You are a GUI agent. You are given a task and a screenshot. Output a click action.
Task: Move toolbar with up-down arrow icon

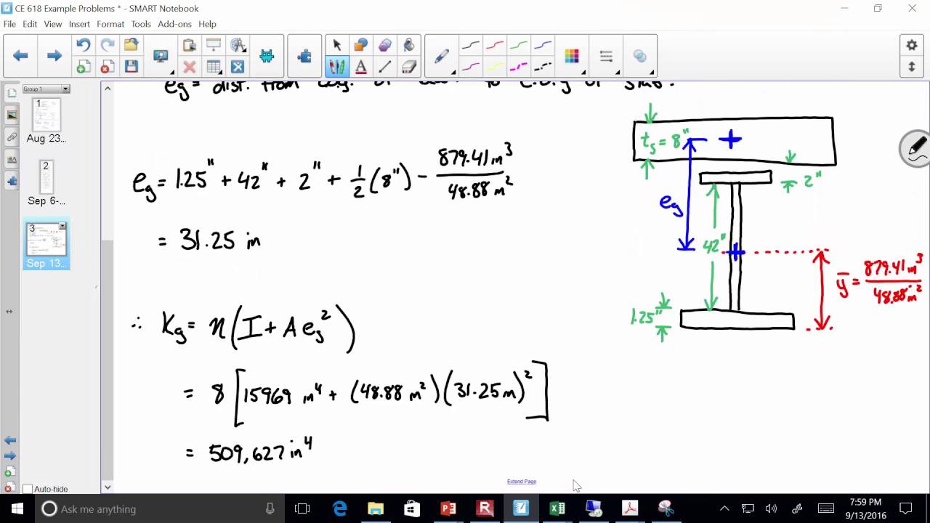(911, 67)
